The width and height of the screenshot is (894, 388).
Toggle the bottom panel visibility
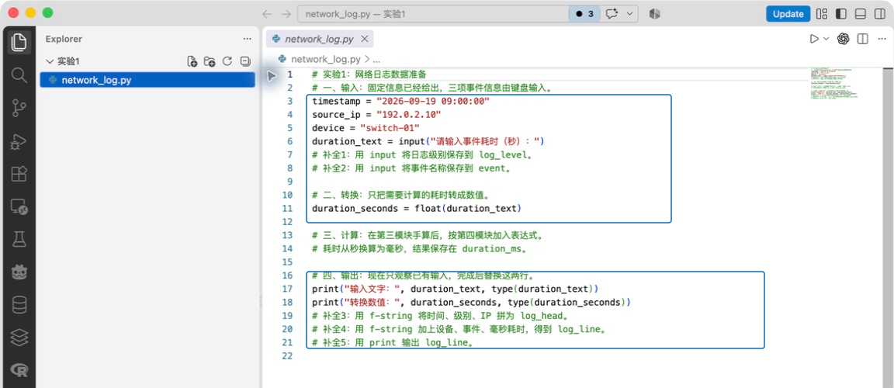(861, 14)
